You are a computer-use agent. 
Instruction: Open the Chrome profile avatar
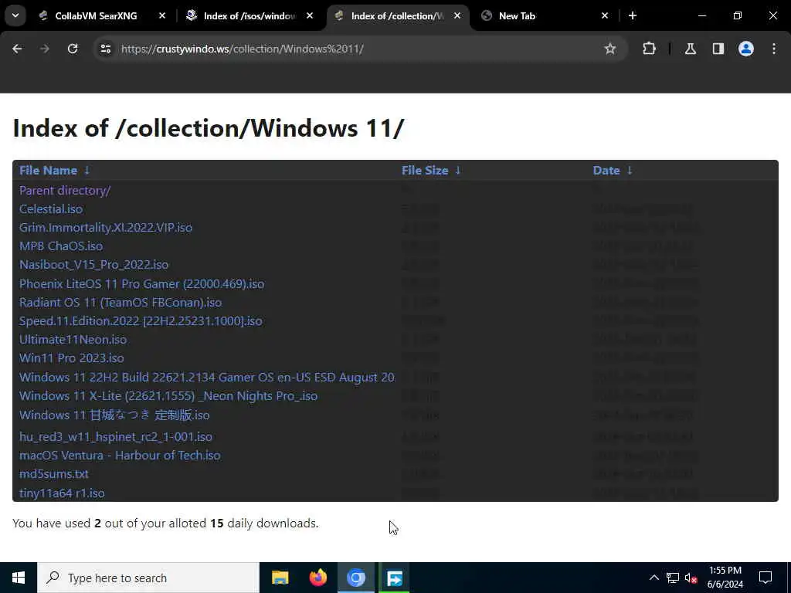[745, 49]
